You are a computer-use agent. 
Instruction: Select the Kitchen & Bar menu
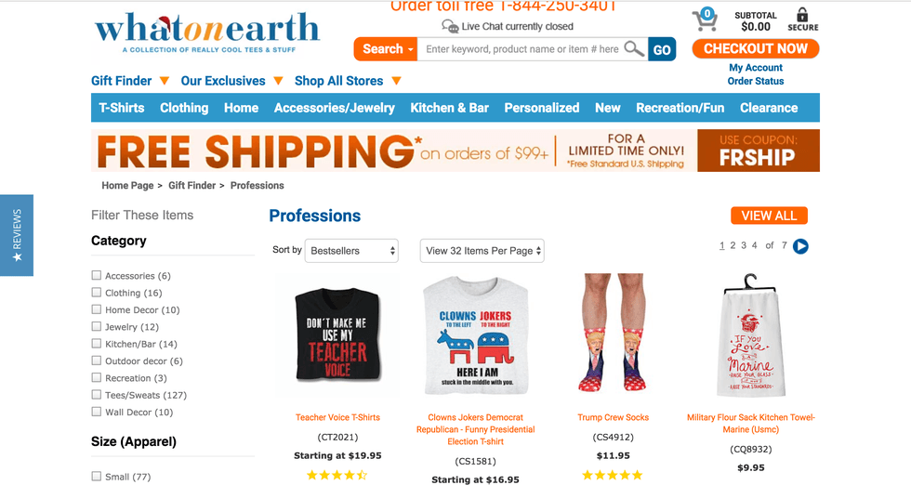tap(449, 108)
